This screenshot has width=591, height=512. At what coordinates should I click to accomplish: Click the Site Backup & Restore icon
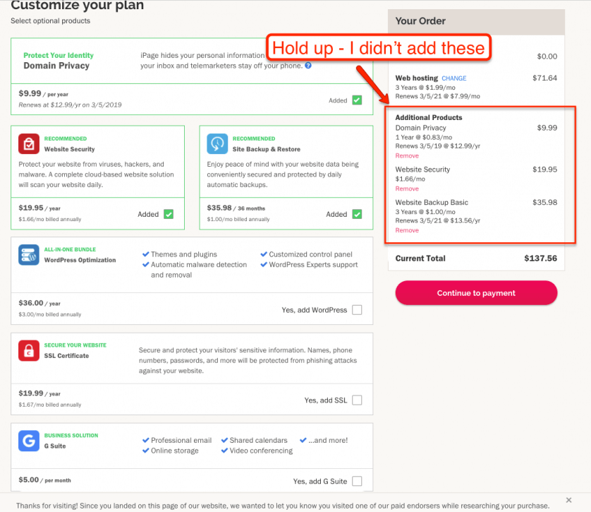(x=217, y=144)
